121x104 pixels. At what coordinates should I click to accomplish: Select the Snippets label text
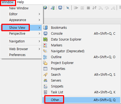click(x=57, y=86)
